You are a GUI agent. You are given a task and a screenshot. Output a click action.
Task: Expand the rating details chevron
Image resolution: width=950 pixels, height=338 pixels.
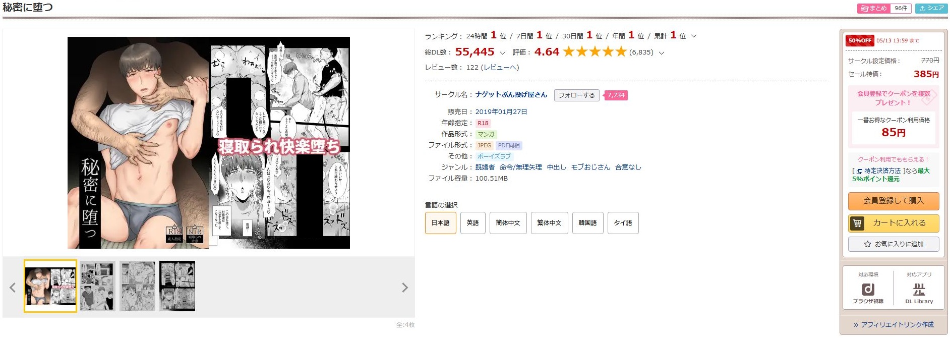[x=662, y=52]
